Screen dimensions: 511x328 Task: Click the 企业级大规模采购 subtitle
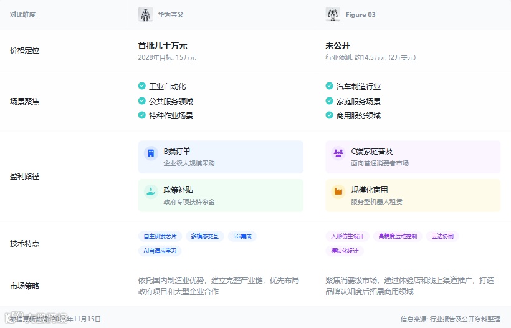pos(189,163)
